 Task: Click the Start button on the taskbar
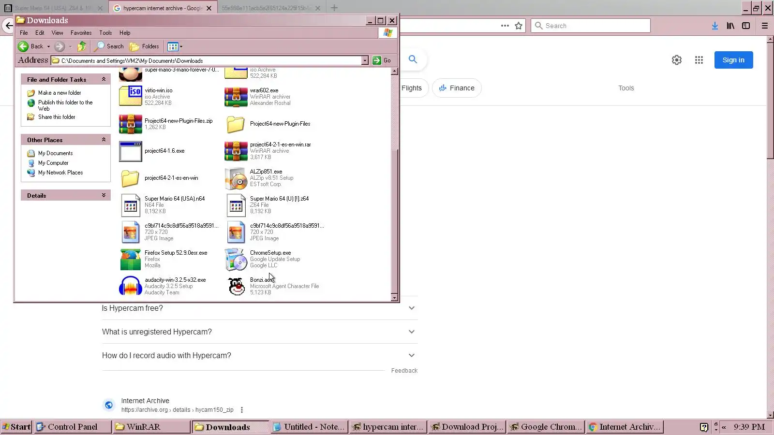[x=16, y=427]
